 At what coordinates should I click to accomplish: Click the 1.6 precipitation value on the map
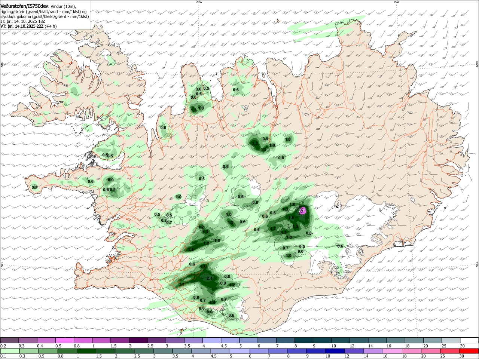coord(190,249)
